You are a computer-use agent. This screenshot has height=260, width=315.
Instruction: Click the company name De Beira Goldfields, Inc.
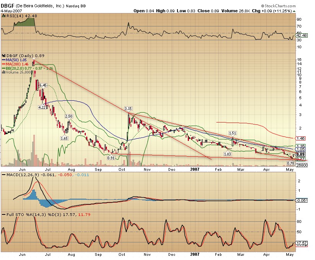[40, 6]
